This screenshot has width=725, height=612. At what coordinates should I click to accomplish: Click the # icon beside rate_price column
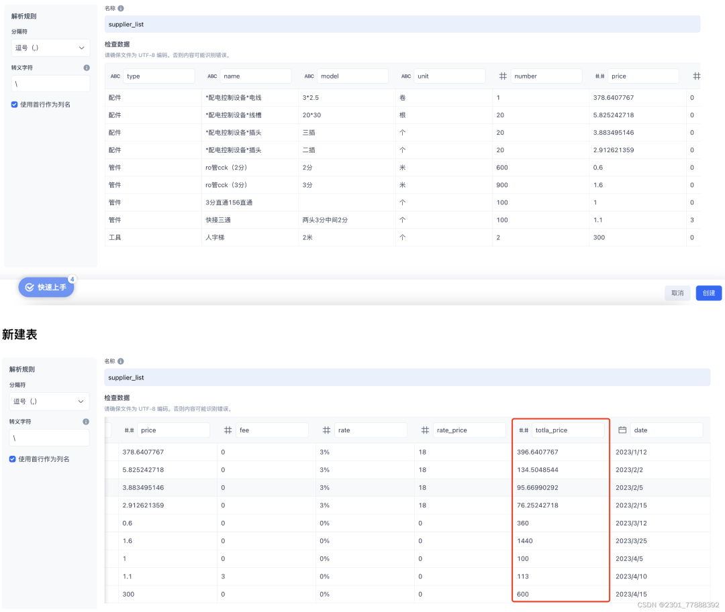(425, 430)
